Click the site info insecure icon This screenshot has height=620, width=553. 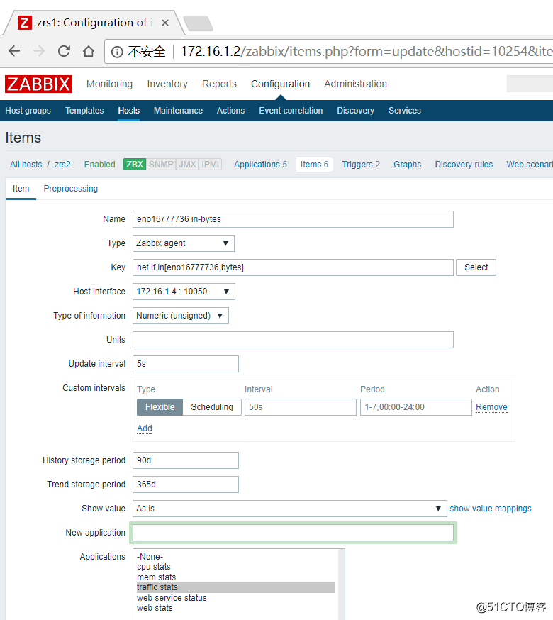[117, 52]
